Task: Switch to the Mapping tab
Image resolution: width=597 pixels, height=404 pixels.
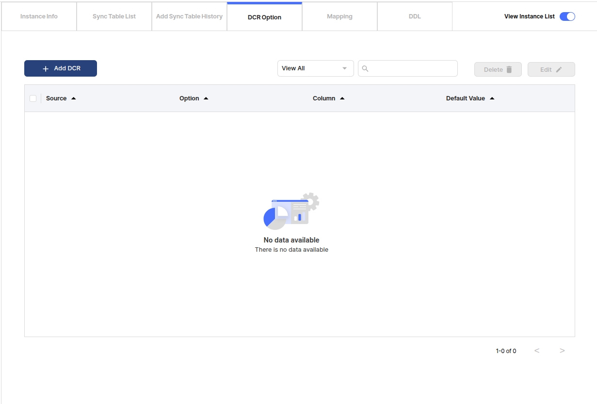Action: 339,16
